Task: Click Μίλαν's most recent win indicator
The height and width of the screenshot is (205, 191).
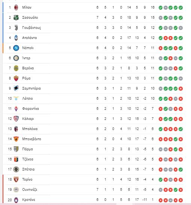Action: click(180, 8)
